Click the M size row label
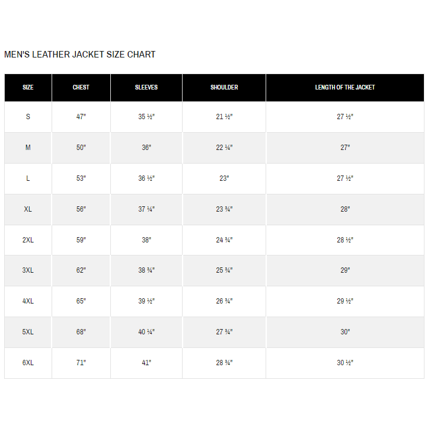The image size is (431, 431). tap(28, 148)
